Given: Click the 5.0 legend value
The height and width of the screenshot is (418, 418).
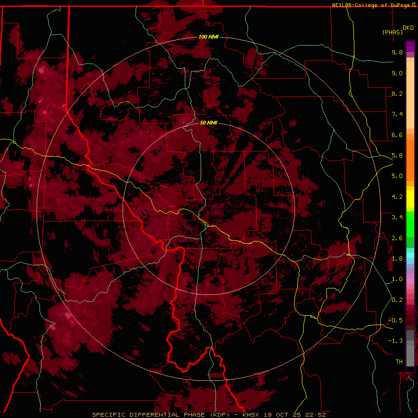Looking at the screenshot, I should point(397,176).
